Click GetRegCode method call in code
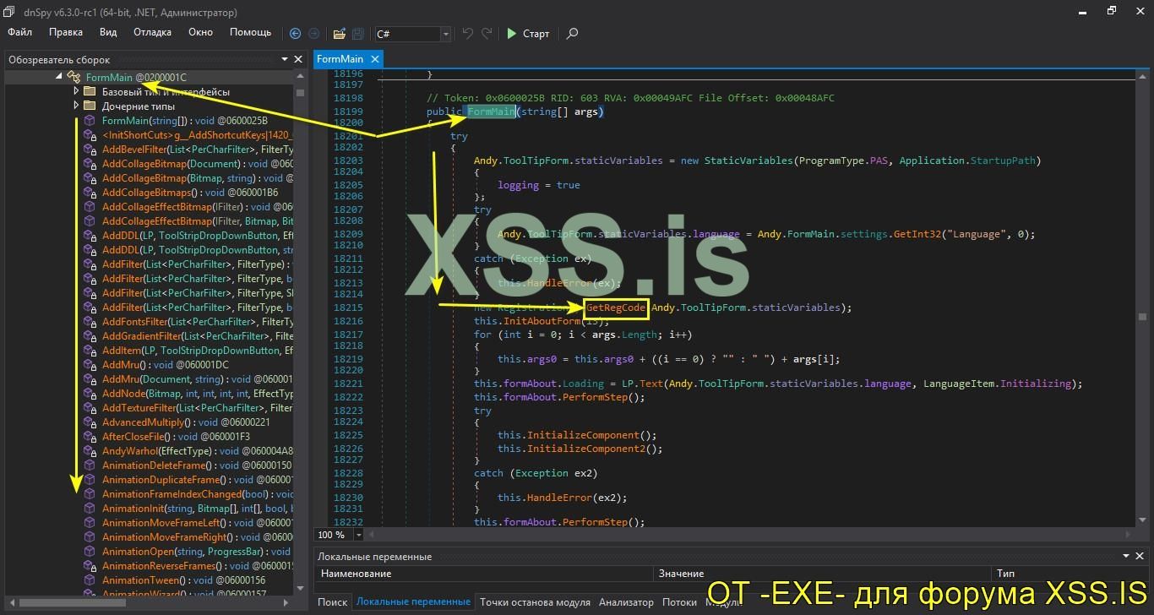 [x=616, y=307]
